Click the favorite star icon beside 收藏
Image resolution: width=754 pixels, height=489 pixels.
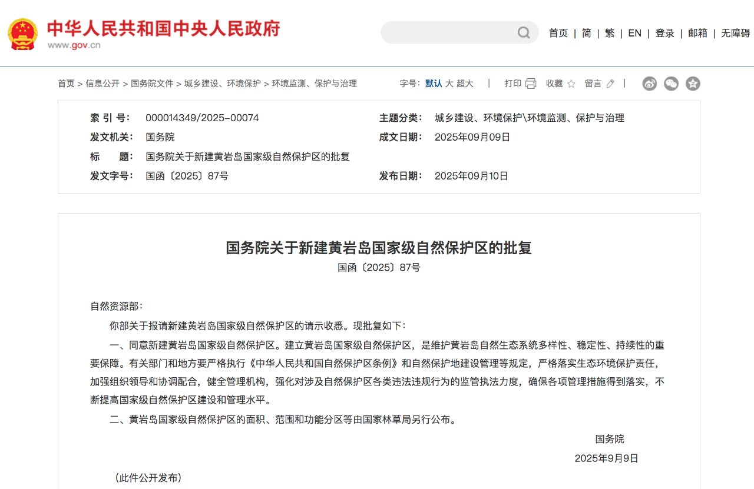571,84
